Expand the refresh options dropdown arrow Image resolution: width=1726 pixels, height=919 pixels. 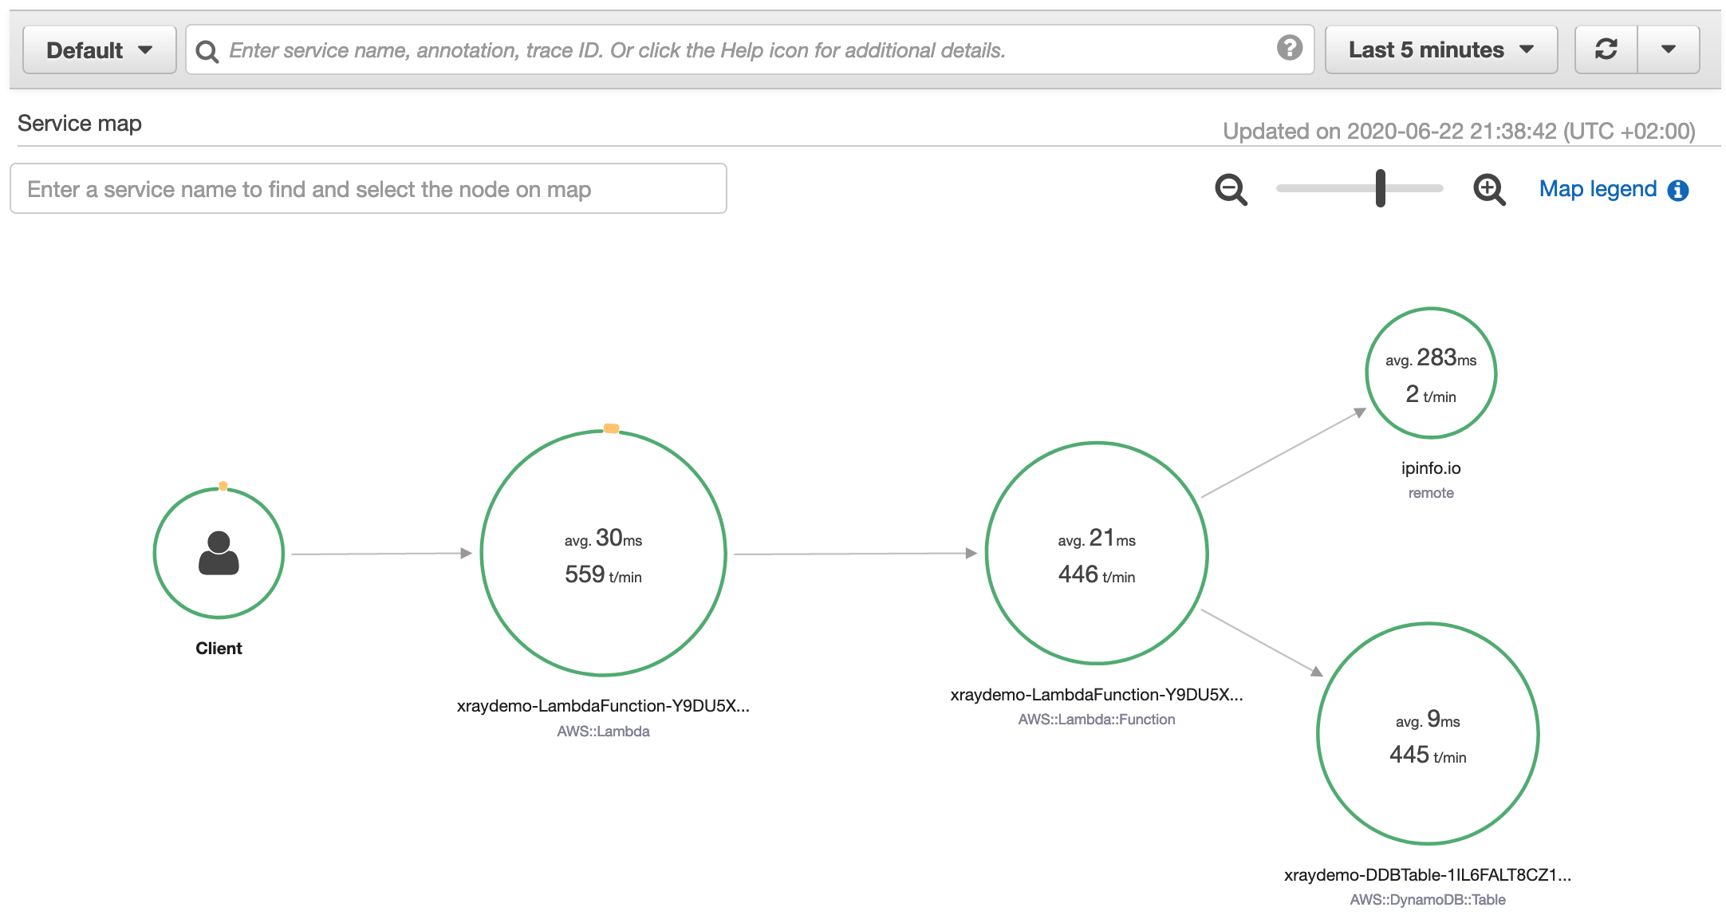point(1668,49)
